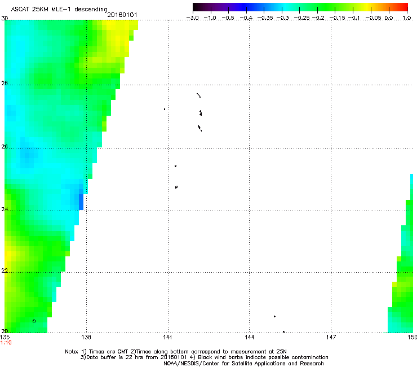
Task: Click the longitude label 144
Action: point(250,337)
